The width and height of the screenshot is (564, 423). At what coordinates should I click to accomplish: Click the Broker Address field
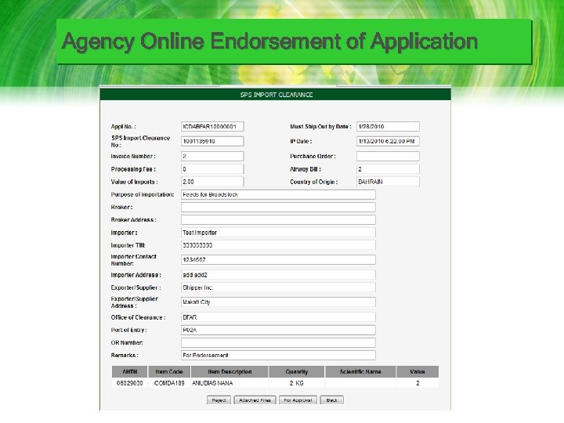click(278, 220)
